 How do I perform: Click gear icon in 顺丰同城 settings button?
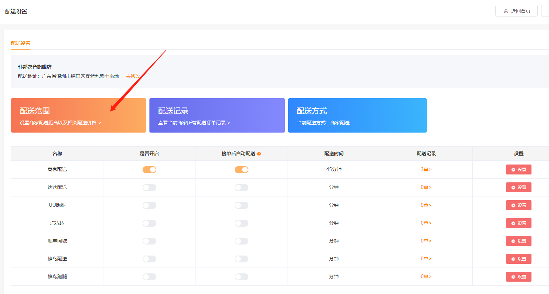(x=513, y=241)
